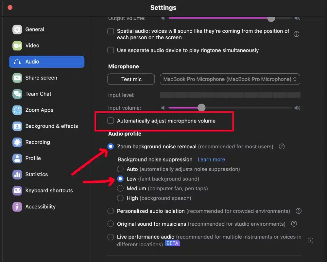Open the MacBook Pro Microphone dropdown
This screenshot has width=327, height=262.
click(230, 79)
